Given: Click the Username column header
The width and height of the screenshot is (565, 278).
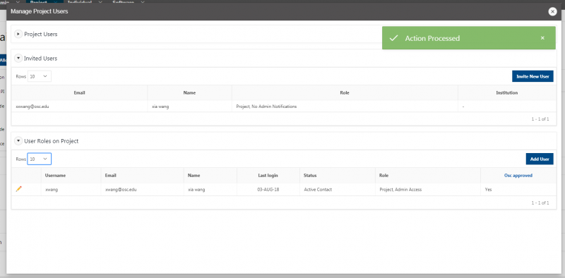Looking at the screenshot, I should click(x=55, y=176).
